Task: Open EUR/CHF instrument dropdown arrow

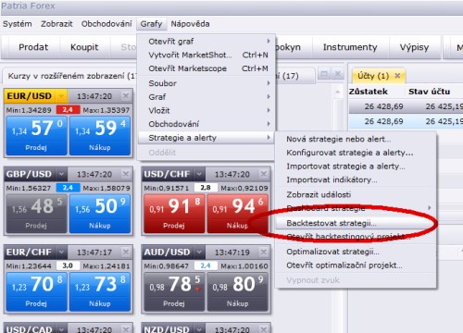Action: 61,253
